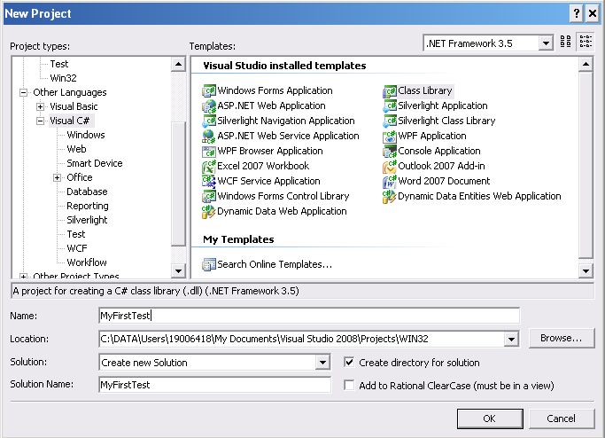Screen dimensions: 605x438
Task: Select Win32 project type
Action: [63, 78]
